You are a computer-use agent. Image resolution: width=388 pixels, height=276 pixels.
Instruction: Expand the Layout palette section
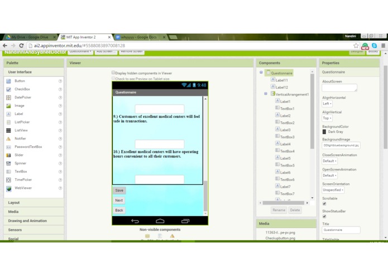[x=33, y=203]
